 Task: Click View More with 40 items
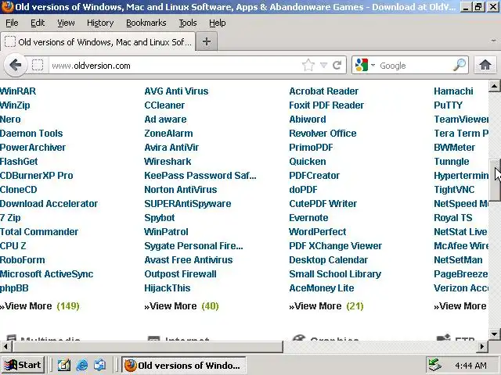pyautogui.click(x=182, y=306)
